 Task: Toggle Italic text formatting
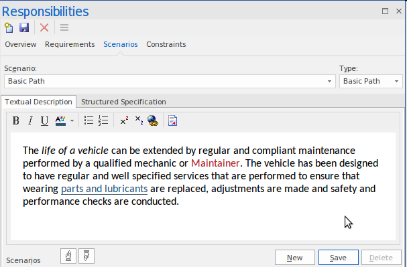30,120
